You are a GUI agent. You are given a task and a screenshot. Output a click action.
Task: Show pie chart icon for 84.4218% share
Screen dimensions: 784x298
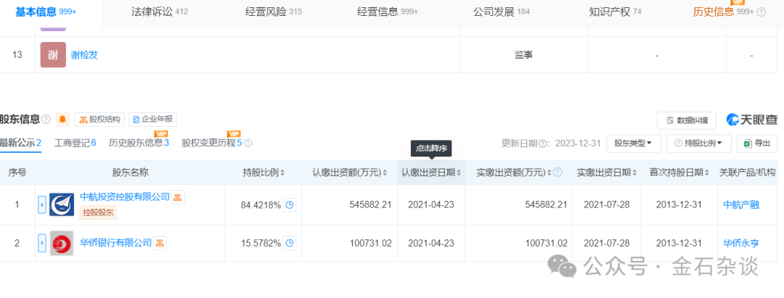click(290, 204)
